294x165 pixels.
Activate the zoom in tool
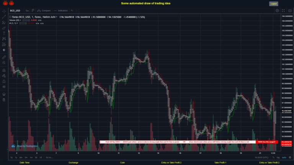[x=4, y=63]
